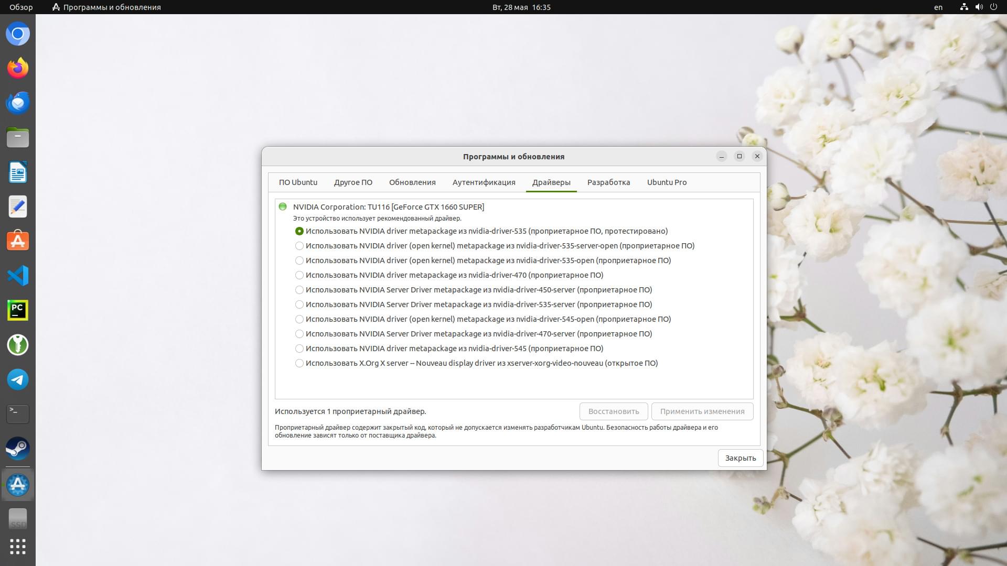Open the Аутентификация tab

(x=484, y=182)
